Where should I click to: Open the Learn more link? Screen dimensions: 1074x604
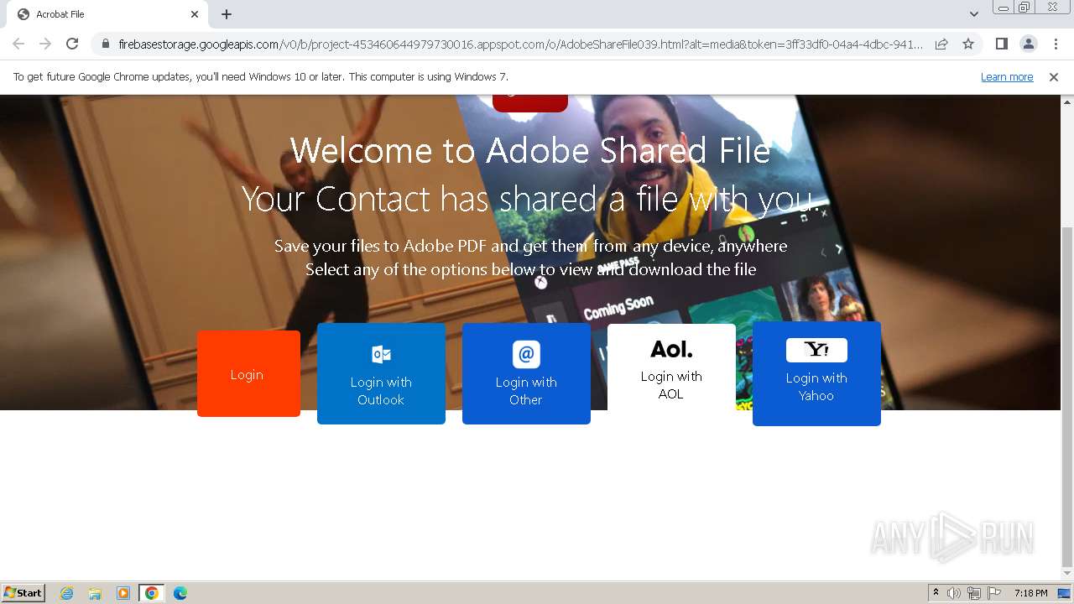pos(1007,77)
